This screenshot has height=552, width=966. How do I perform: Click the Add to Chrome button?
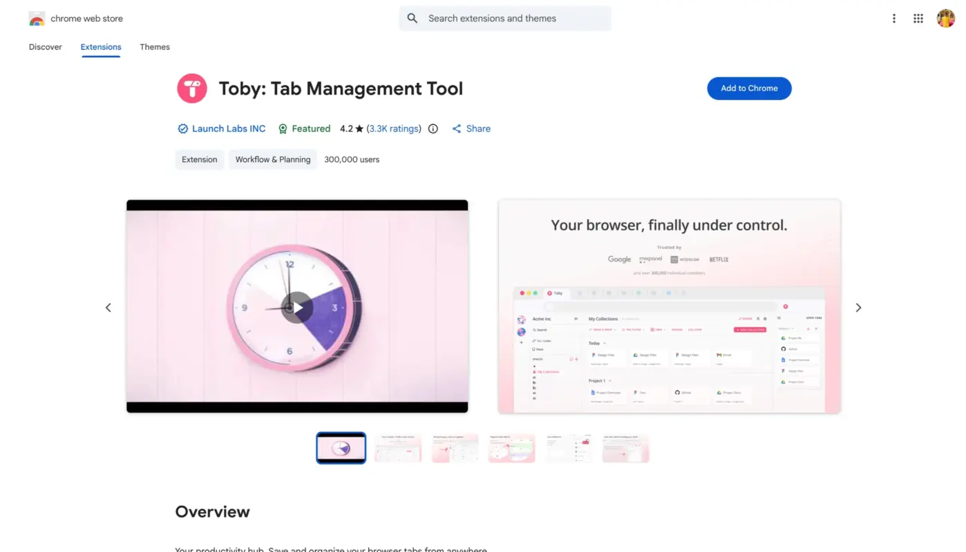click(x=749, y=88)
